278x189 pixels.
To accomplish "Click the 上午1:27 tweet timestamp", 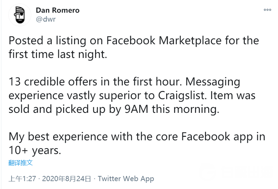I will 22,179.
